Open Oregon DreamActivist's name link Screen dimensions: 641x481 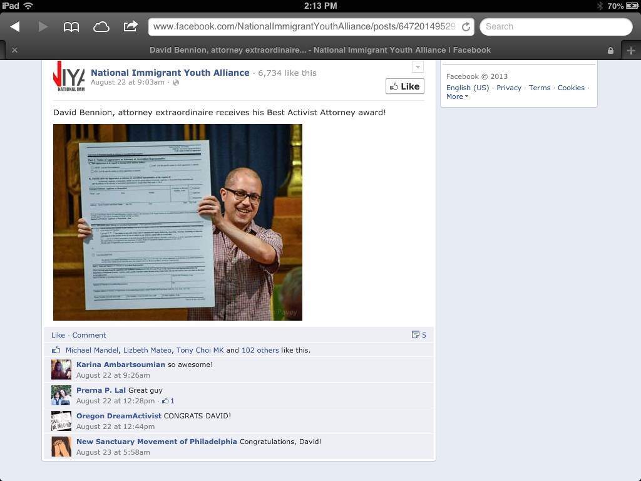pos(119,416)
